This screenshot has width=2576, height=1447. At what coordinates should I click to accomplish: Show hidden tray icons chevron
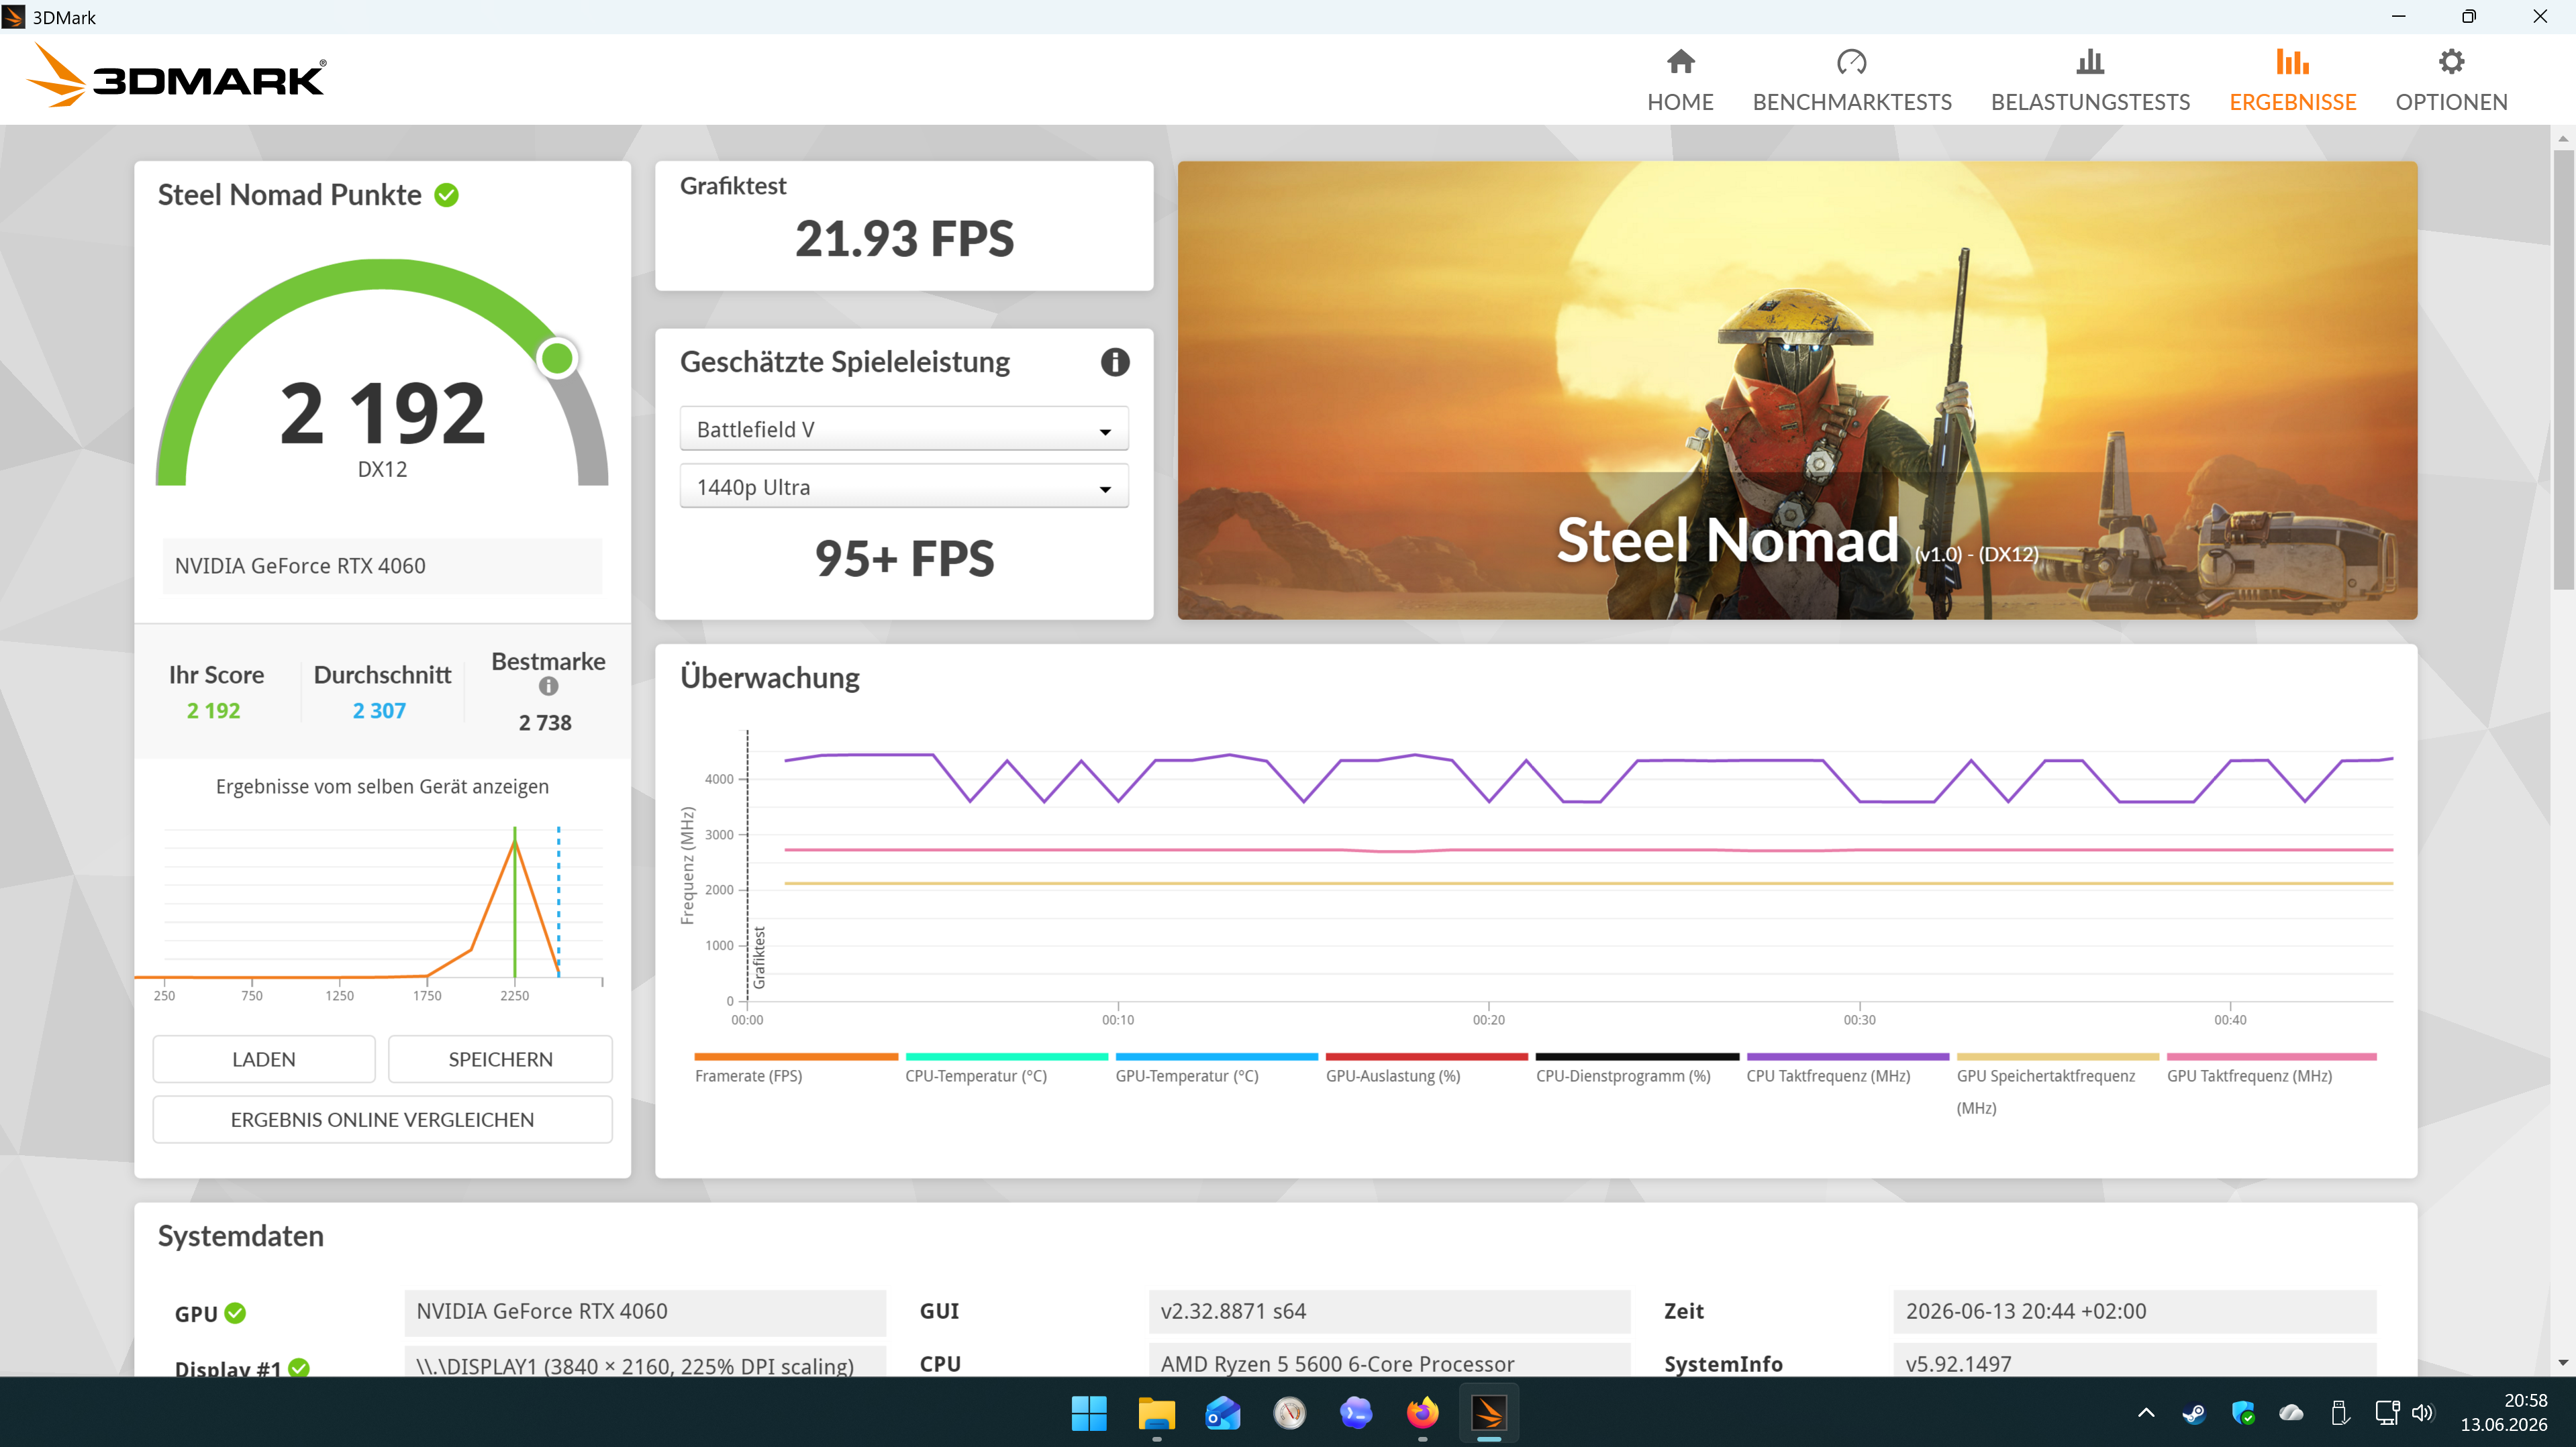pos(2146,1413)
